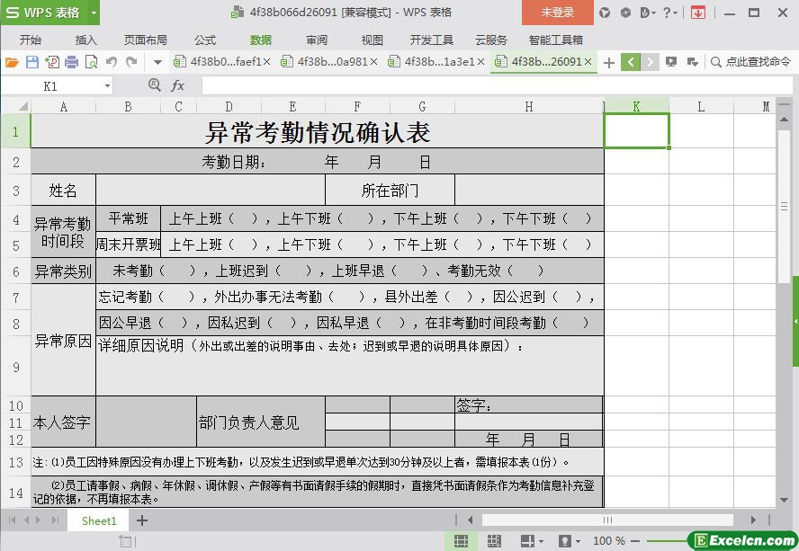The image size is (799, 551).
Task: Click the open folder icon in quick toolbar
Action: click(12, 62)
